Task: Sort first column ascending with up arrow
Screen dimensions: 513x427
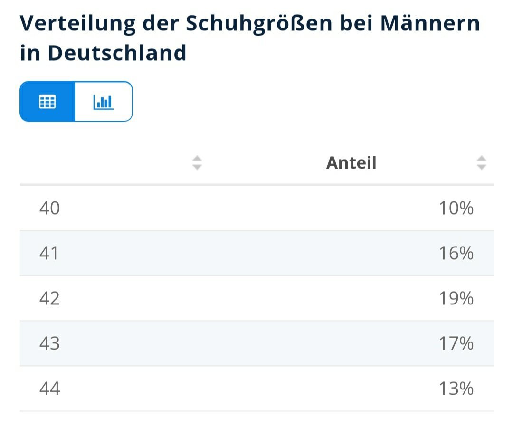Action: [197, 159]
